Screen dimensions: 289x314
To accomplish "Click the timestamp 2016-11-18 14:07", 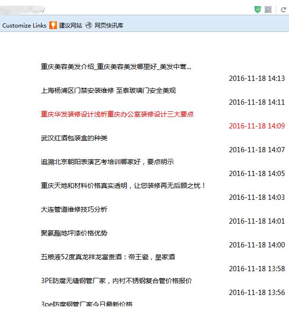I will 257,150.
